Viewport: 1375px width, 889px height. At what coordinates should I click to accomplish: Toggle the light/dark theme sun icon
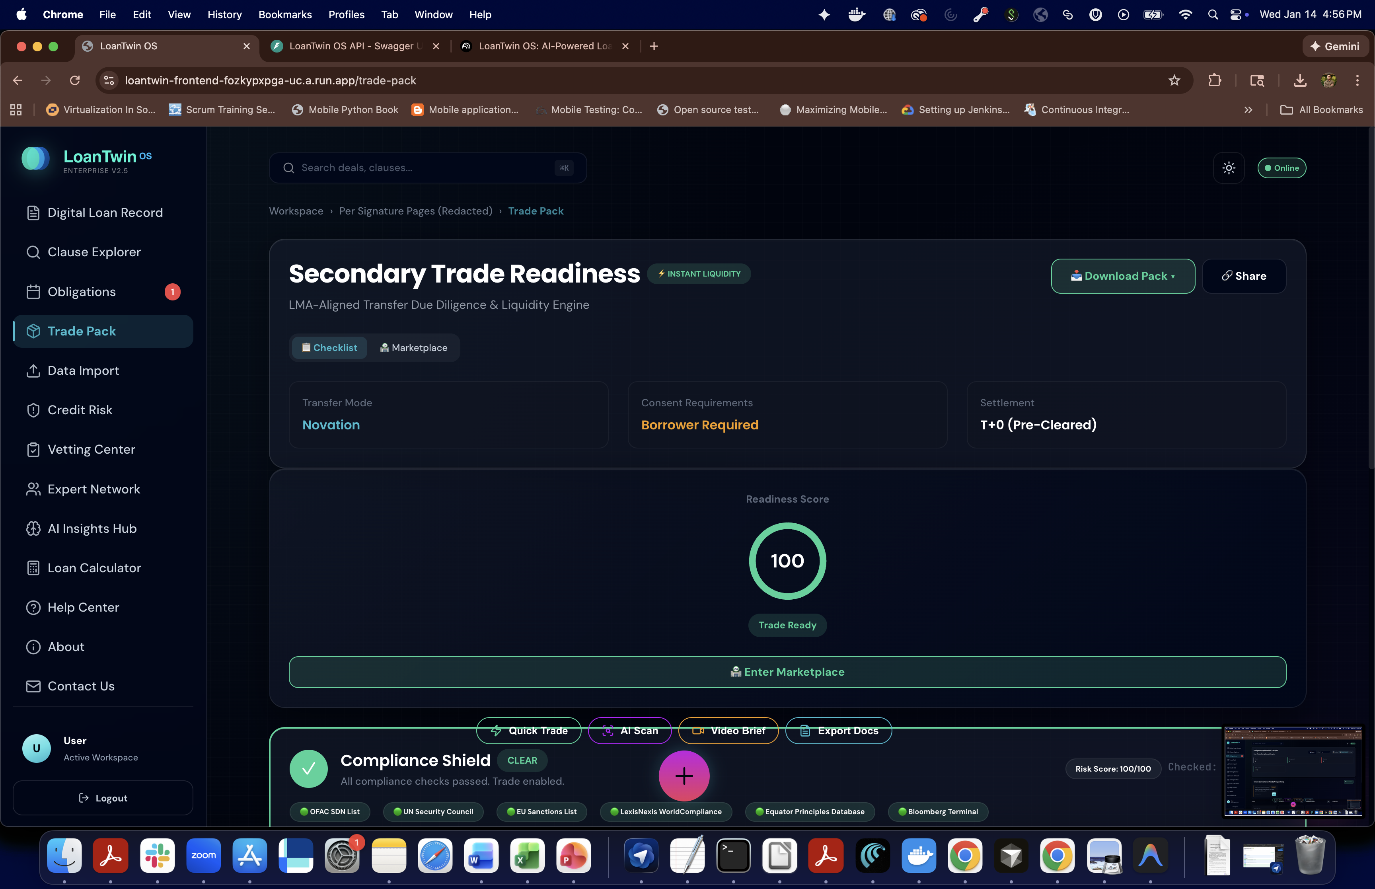1229,168
